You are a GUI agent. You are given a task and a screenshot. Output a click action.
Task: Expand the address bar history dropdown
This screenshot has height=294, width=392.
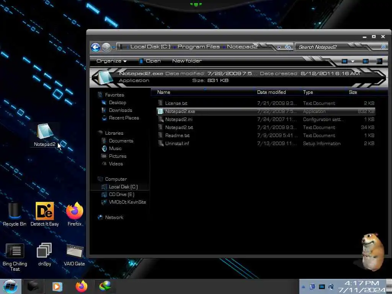(x=279, y=47)
